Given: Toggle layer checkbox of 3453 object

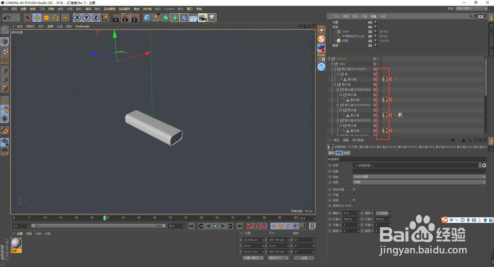Looking at the screenshot, I should pos(374,64).
